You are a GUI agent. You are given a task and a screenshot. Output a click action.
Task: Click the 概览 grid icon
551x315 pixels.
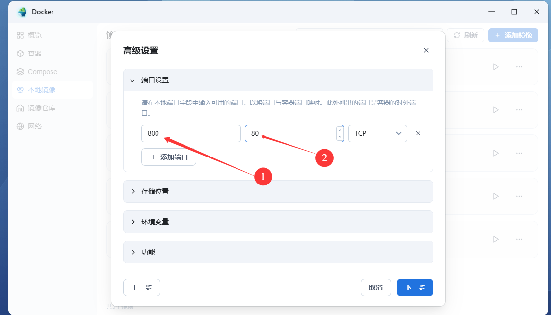(x=20, y=35)
